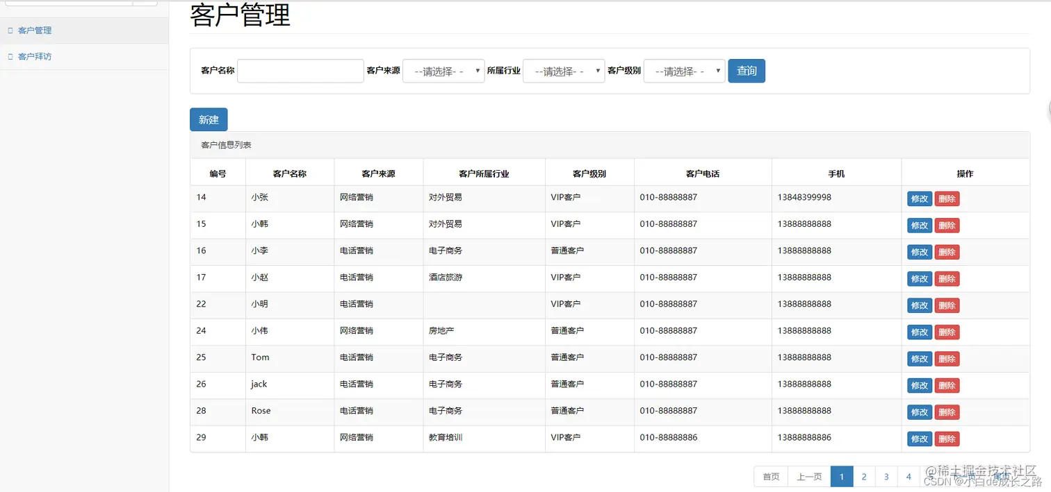Modify customer 17 小赵
Image resolution: width=1051 pixels, height=492 pixels.
coord(920,279)
